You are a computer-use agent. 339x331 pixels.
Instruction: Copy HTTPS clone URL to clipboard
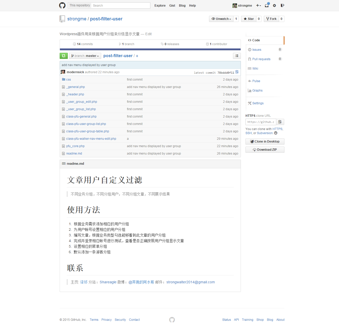pyautogui.click(x=280, y=122)
